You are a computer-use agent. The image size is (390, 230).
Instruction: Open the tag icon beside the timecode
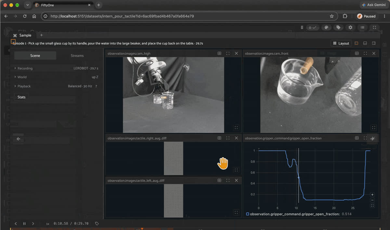pyautogui.click(x=97, y=224)
